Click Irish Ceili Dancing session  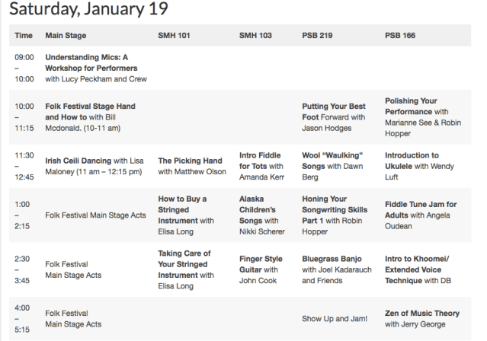coord(78,161)
